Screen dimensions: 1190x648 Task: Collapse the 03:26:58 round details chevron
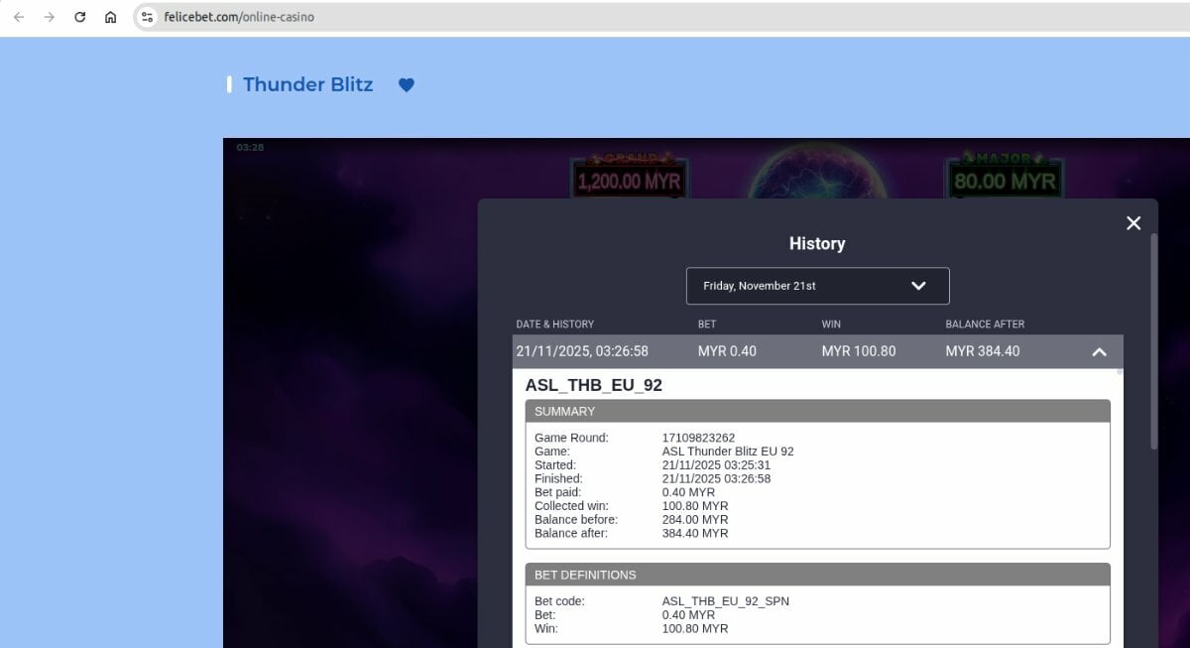click(x=1099, y=351)
